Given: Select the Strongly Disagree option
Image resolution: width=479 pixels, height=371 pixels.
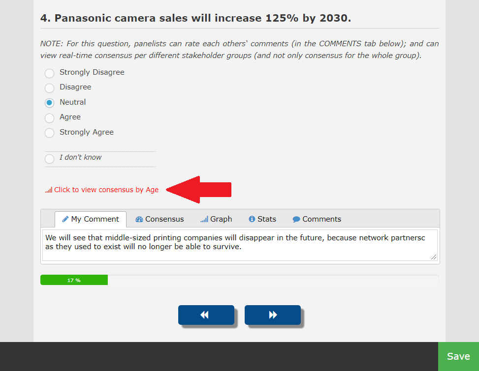Looking at the screenshot, I should coord(50,74).
